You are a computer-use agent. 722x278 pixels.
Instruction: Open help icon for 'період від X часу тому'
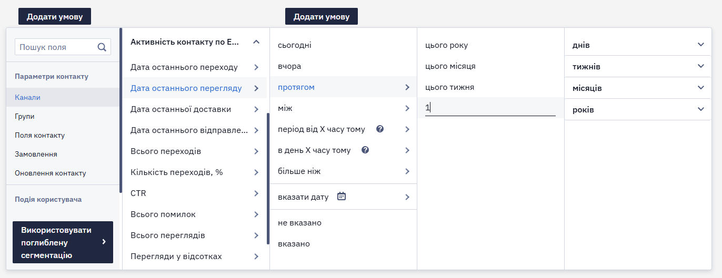(x=380, y=129)
